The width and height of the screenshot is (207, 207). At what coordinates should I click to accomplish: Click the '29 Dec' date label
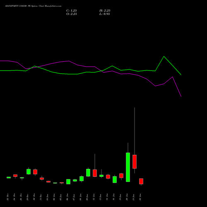[x=28, y=197]
